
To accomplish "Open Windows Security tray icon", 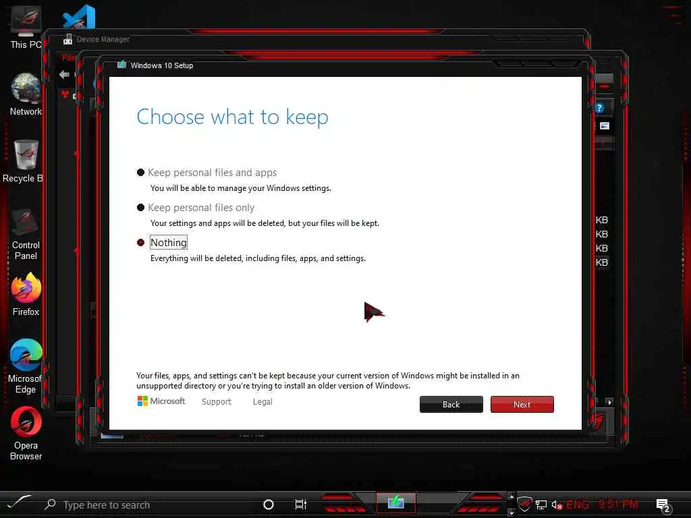I will click(x=524, y=503).
